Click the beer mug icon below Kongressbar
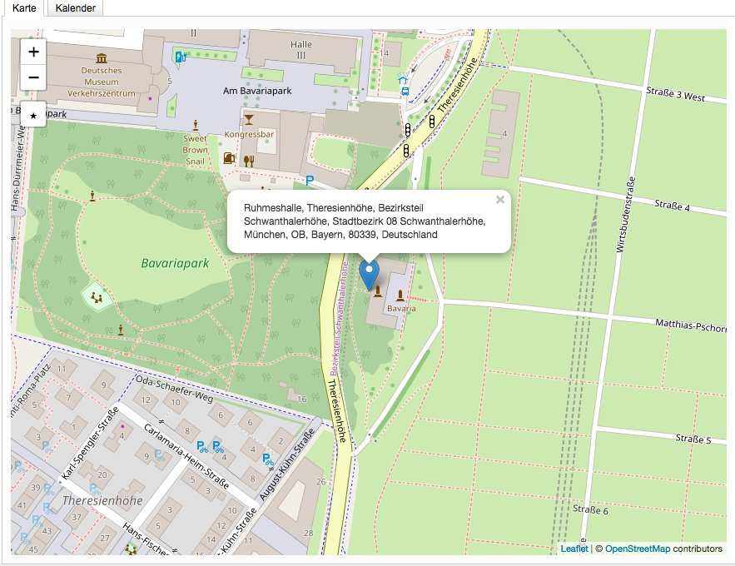Viewport: 735px width, 566px height. click(230, 158)
